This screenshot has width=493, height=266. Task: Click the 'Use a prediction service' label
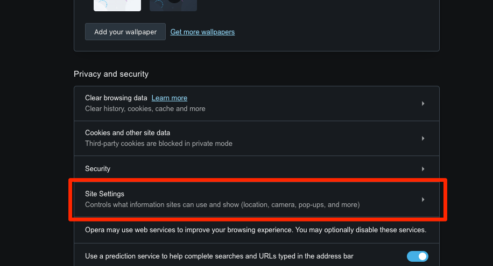tap(219, 256)
